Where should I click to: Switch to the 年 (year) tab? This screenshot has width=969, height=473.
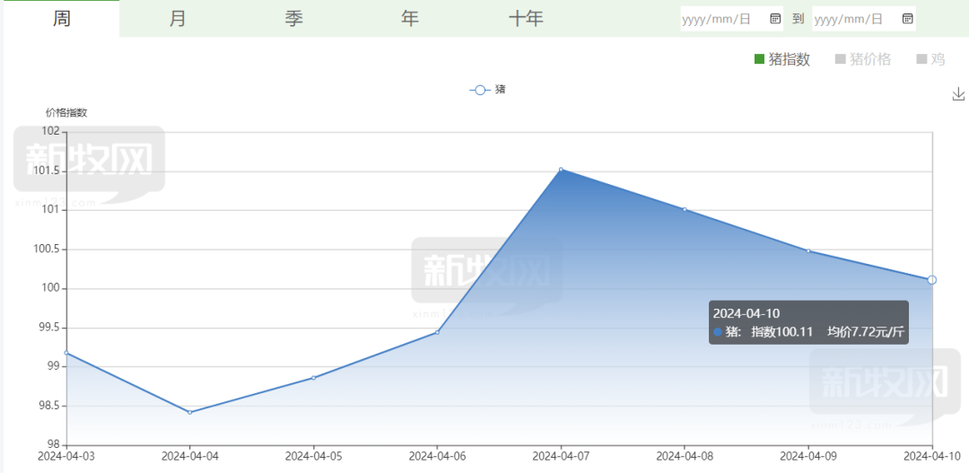pyautogui.click(x=410, y=19)
